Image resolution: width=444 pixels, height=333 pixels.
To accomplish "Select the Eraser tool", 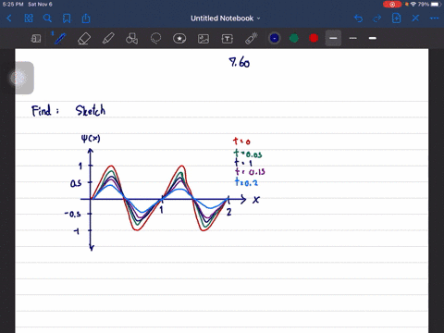I will pos(84,39).
